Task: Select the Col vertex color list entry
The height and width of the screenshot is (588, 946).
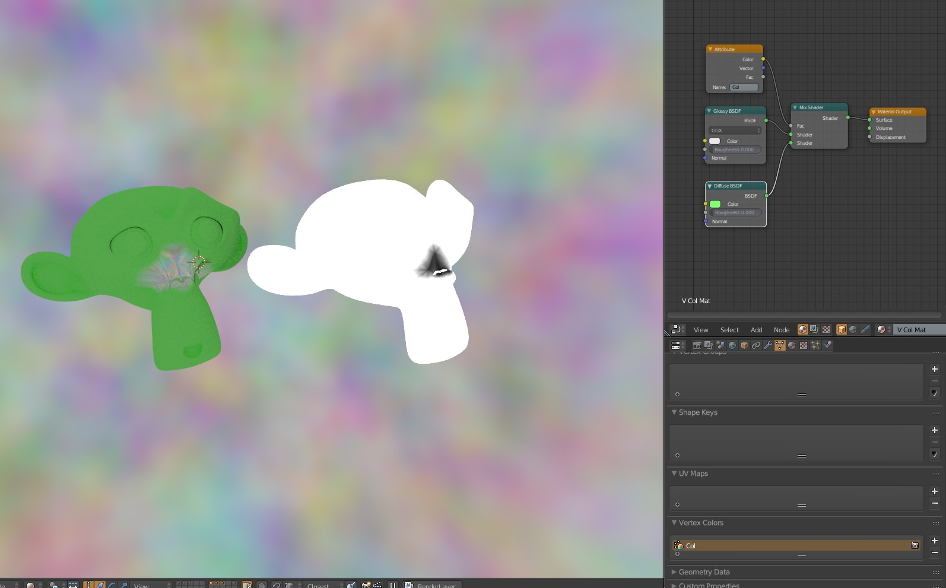Action: [x=796, y=545]
